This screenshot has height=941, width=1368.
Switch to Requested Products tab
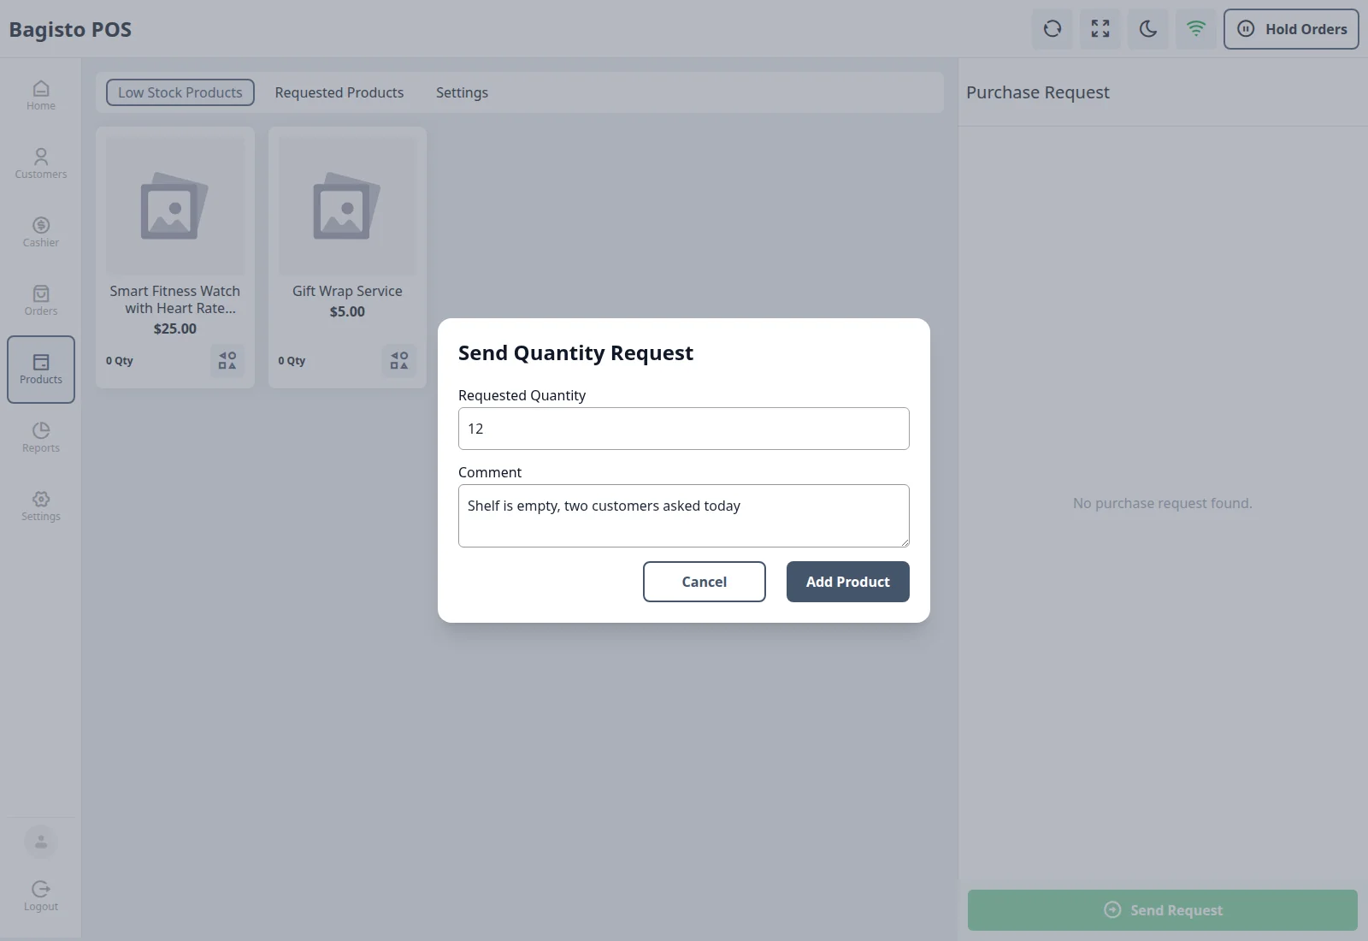click(x=339, y=92)
